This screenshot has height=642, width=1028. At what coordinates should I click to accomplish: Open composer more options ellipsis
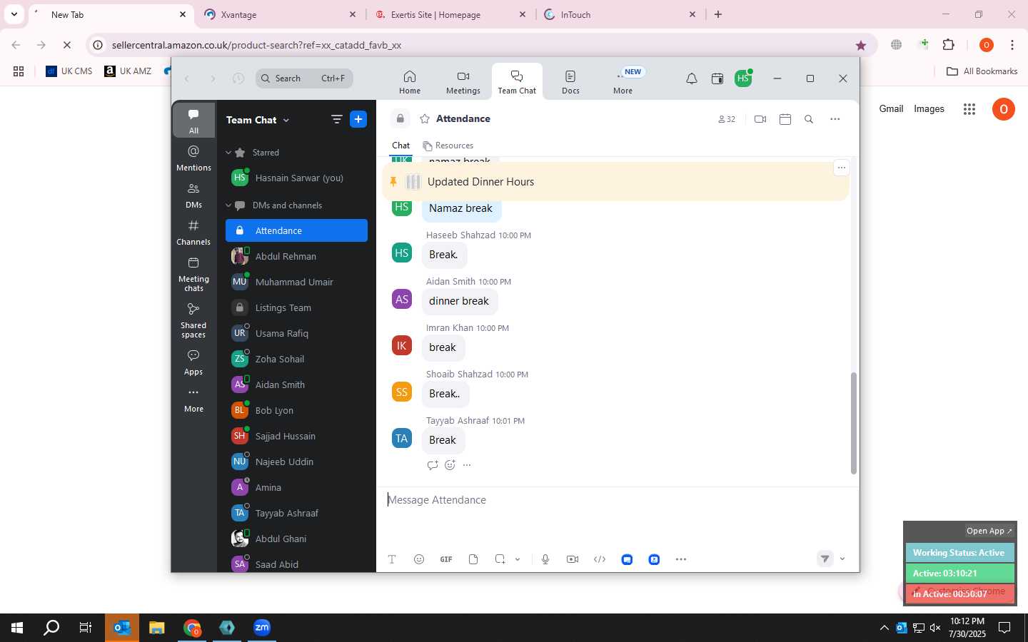[x=681, y=559]
